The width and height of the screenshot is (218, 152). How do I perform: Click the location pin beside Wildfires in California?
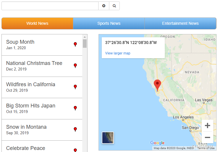click(x=75, y=87)
